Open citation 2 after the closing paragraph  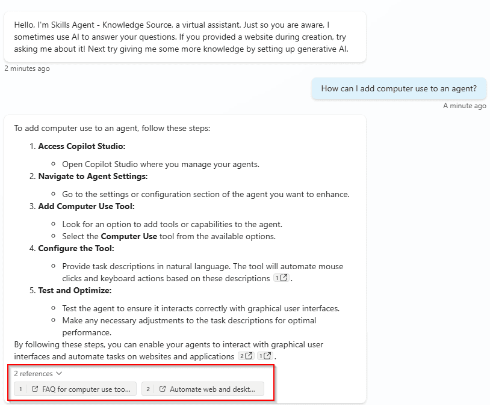(x=246, y=356)
